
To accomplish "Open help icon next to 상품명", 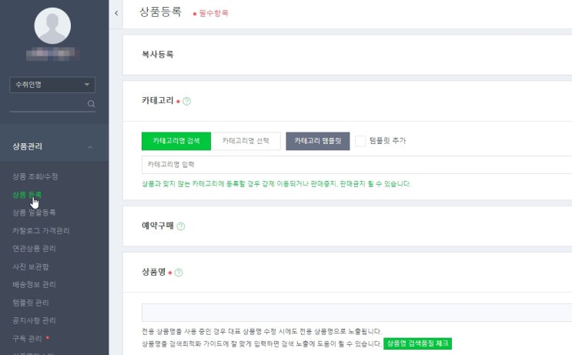I will click(179, 273).
